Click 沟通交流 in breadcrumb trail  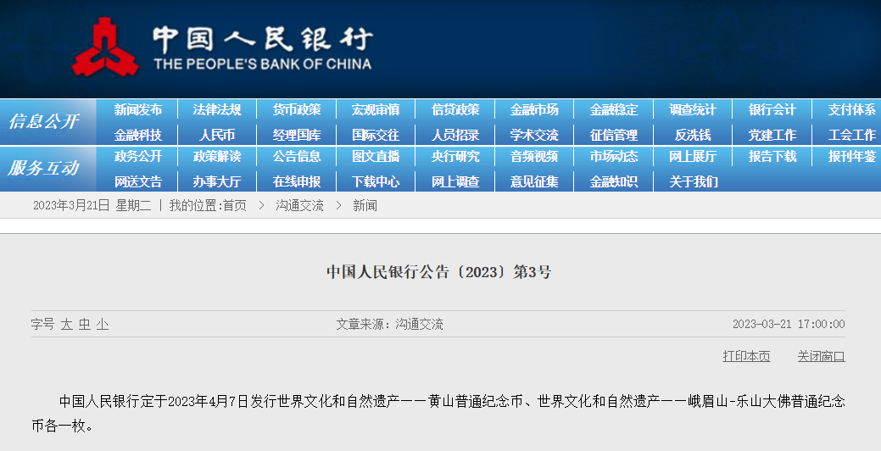[x=299, y=205]
